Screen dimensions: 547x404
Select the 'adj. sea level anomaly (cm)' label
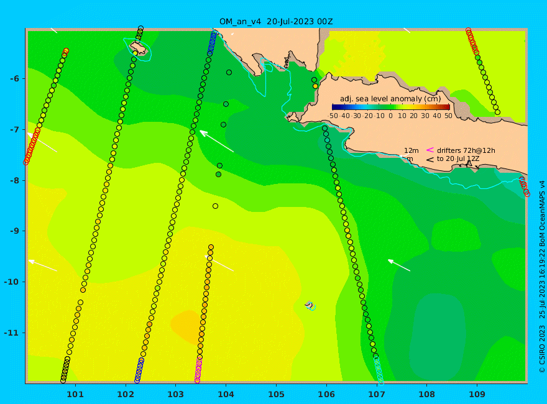390,99
